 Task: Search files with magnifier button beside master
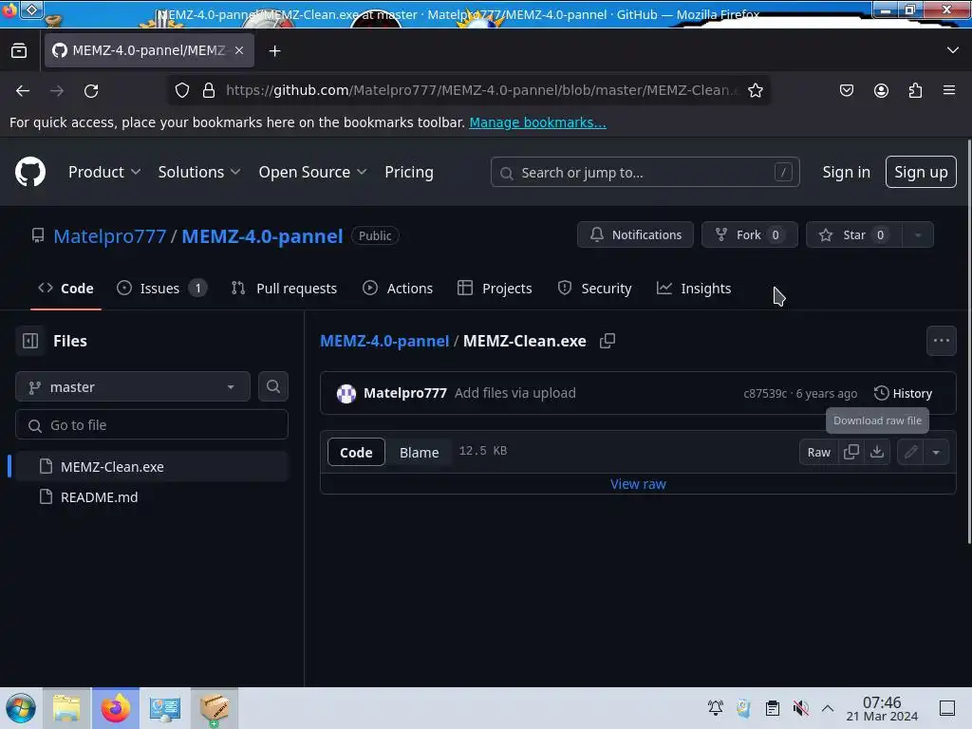(x=272, y=387)
